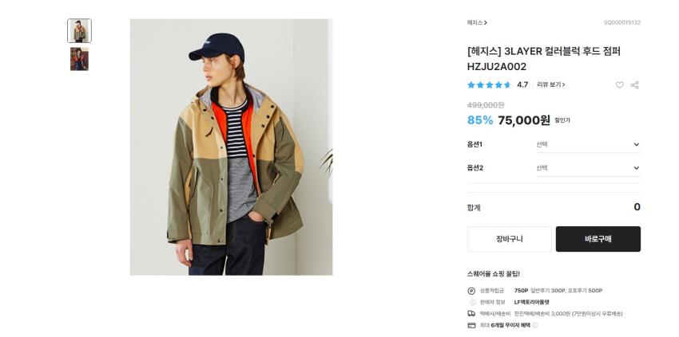
Task: Open the 옵션1 선택 dropdown
Action: click(589, 144)
